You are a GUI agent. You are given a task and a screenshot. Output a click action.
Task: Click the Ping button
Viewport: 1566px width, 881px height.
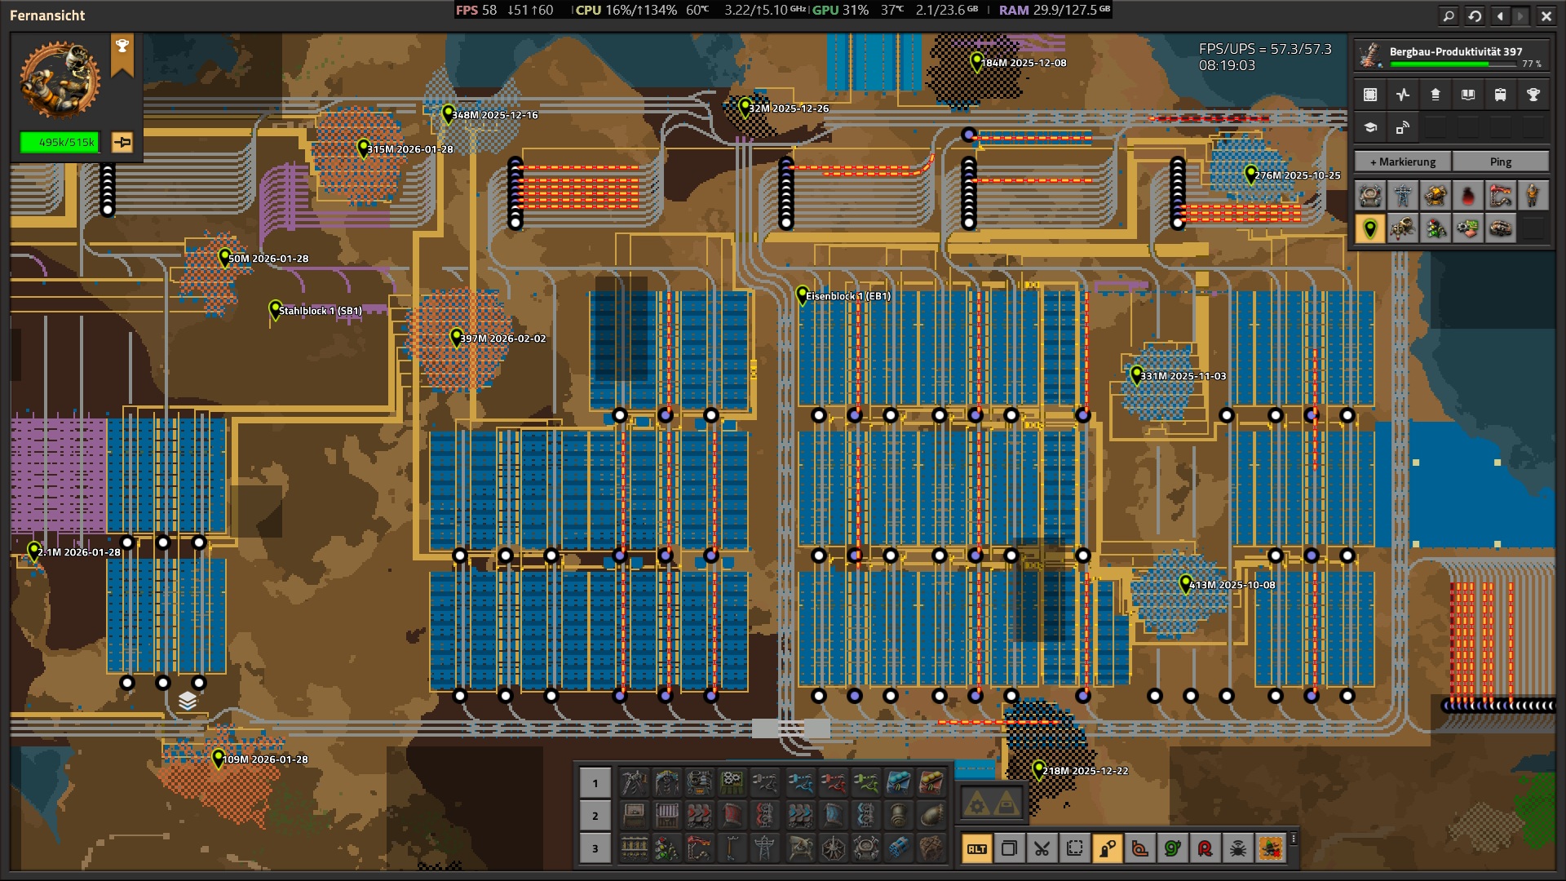(1500, 162)
